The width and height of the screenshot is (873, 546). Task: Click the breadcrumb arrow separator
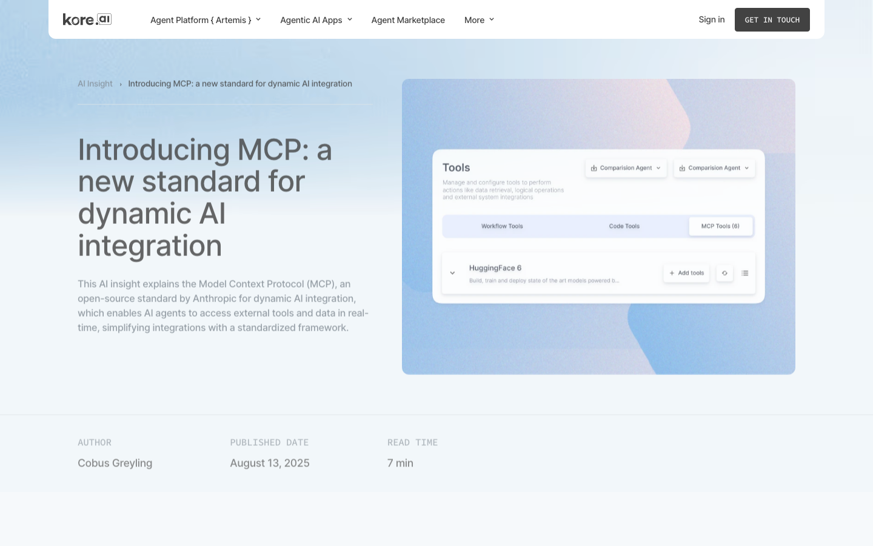click(x=121, y=84)
